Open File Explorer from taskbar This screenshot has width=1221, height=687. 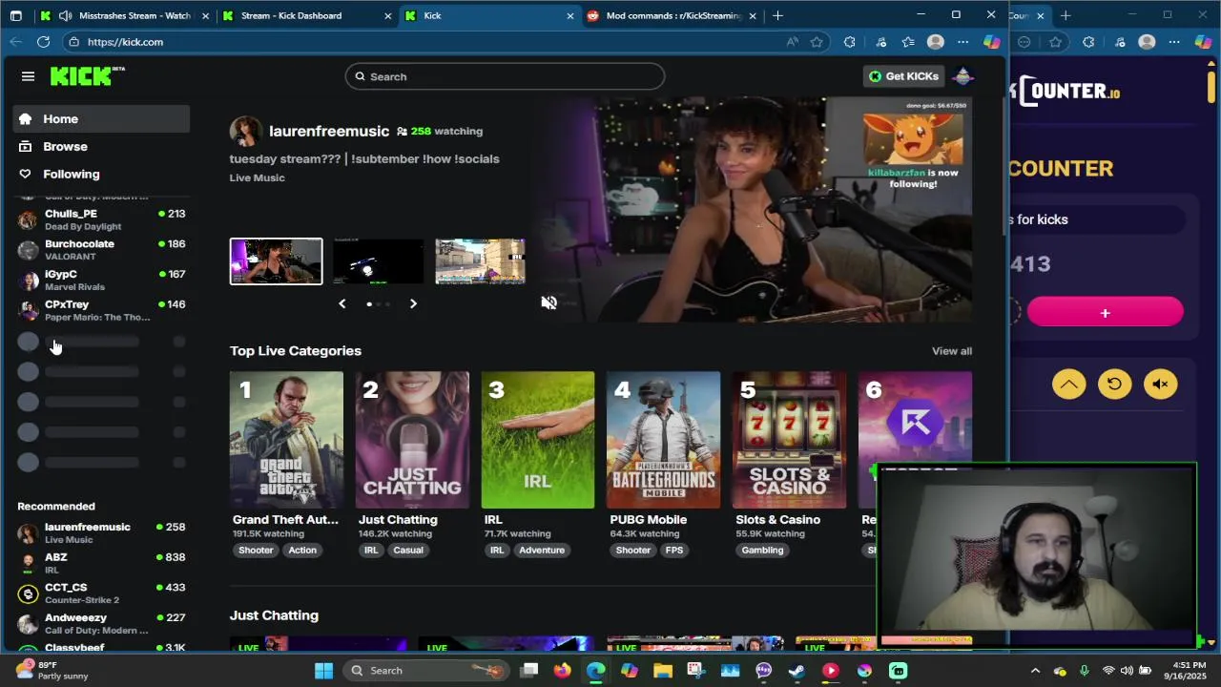tap(663, 671)
